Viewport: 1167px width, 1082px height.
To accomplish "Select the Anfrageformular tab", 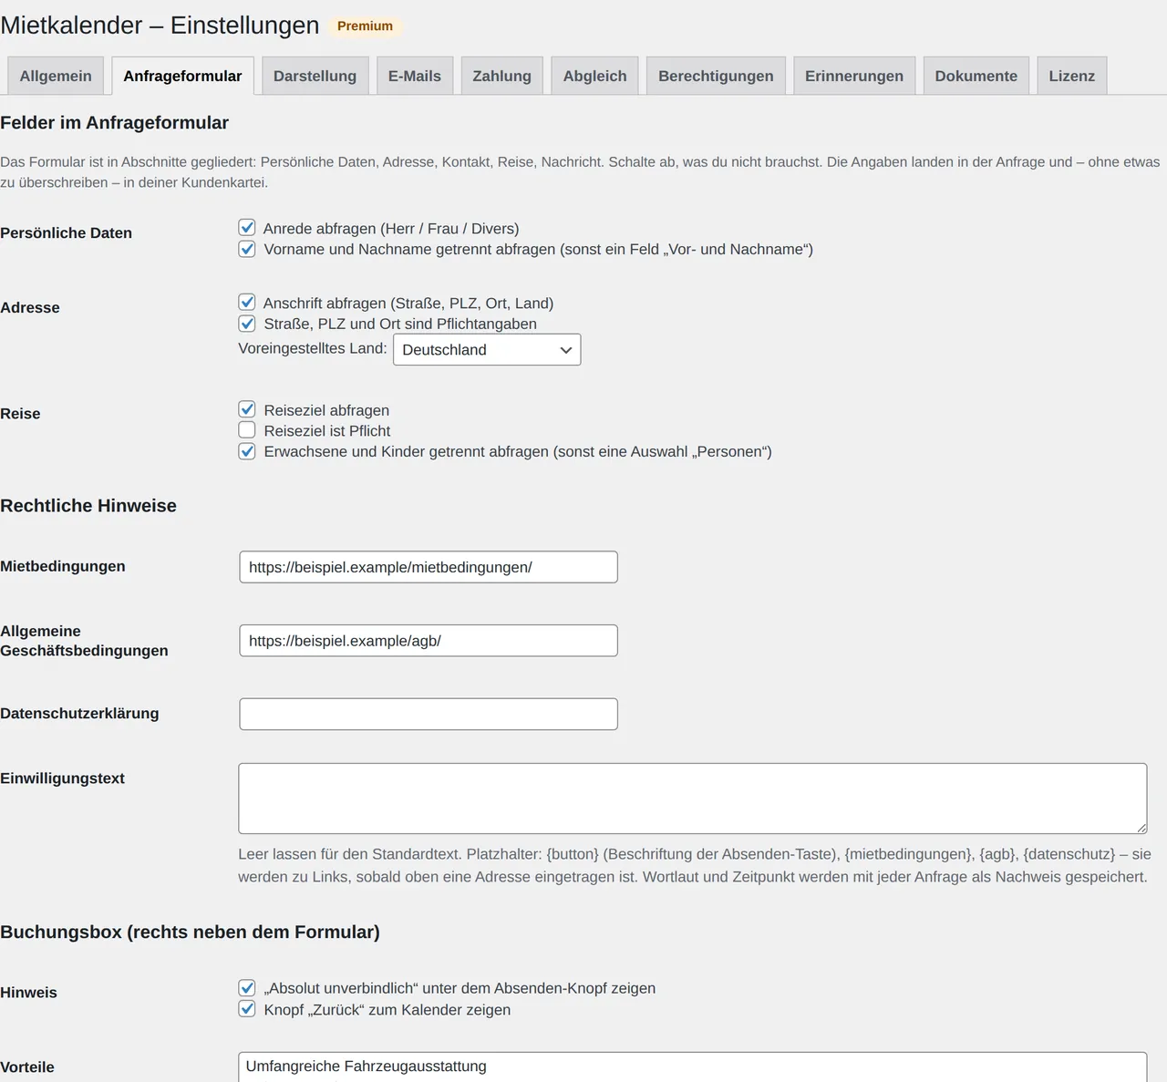I will click(182, 76).
